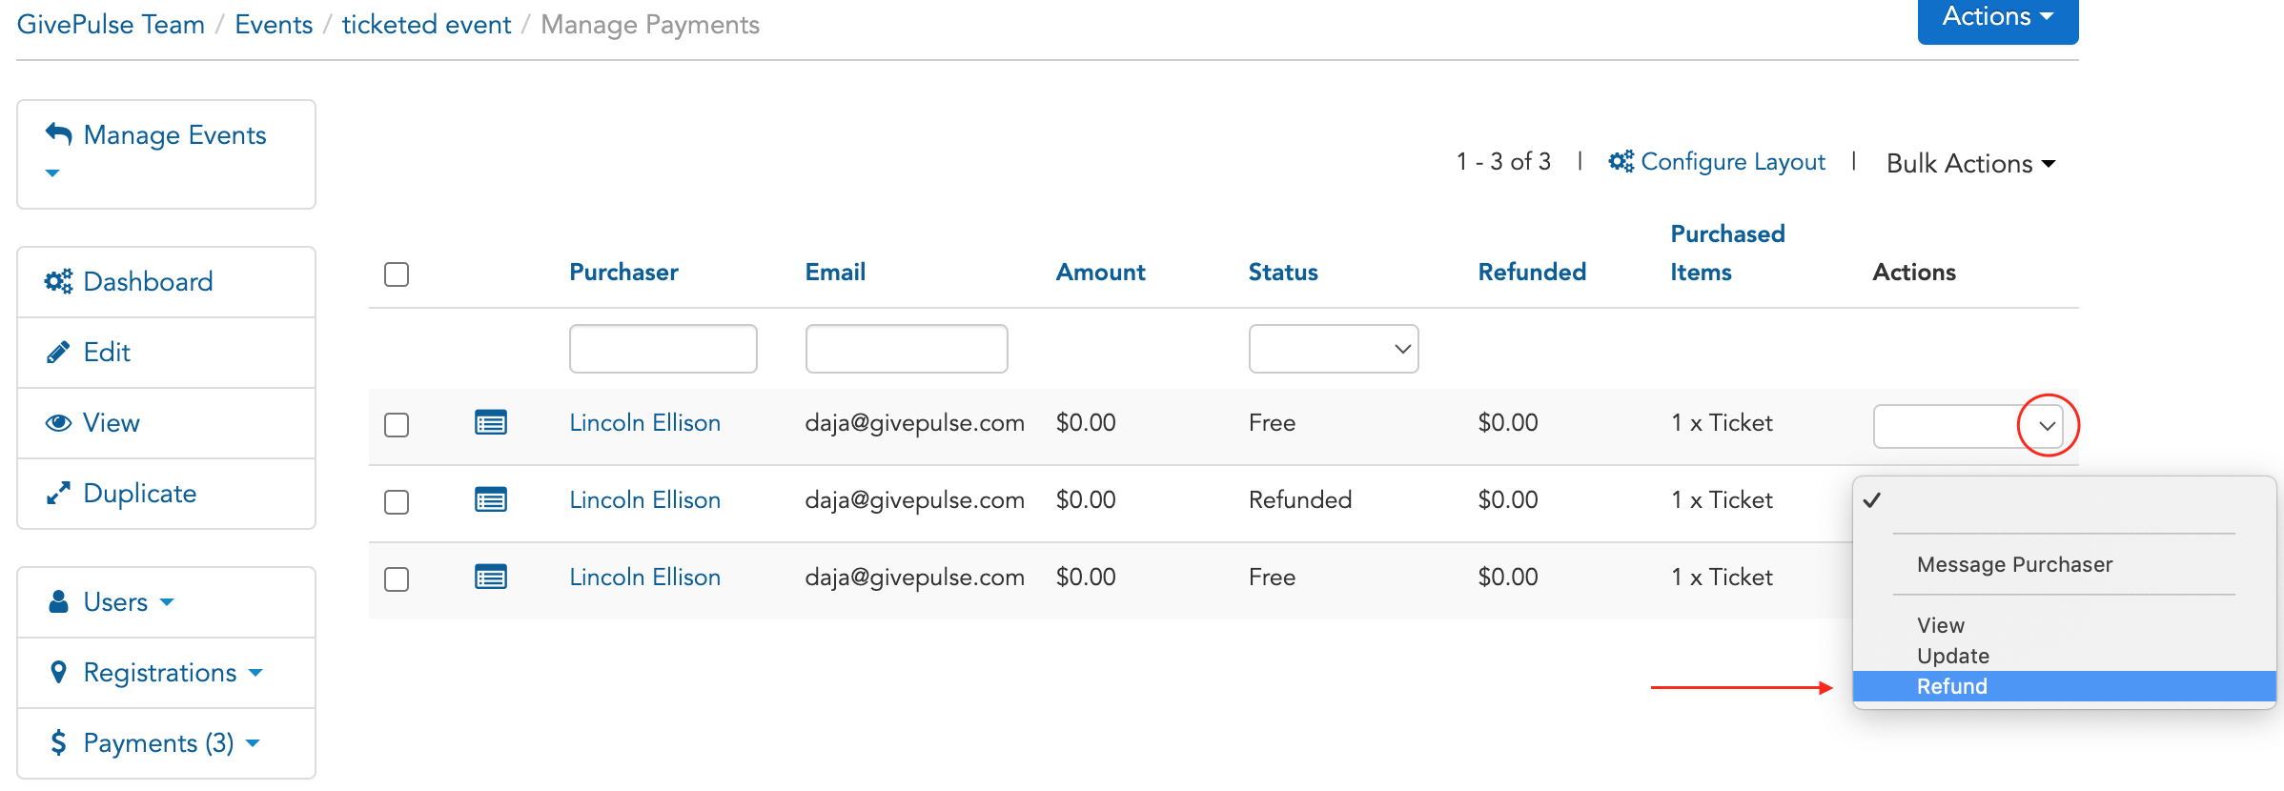Click the Payments dollar sign icon
This screenshot has width=2284, height=791.
58,742
